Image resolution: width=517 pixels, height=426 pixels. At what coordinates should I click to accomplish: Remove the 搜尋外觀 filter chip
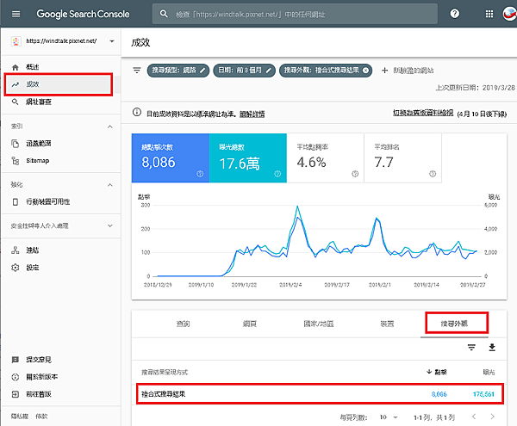pos(366,71)
